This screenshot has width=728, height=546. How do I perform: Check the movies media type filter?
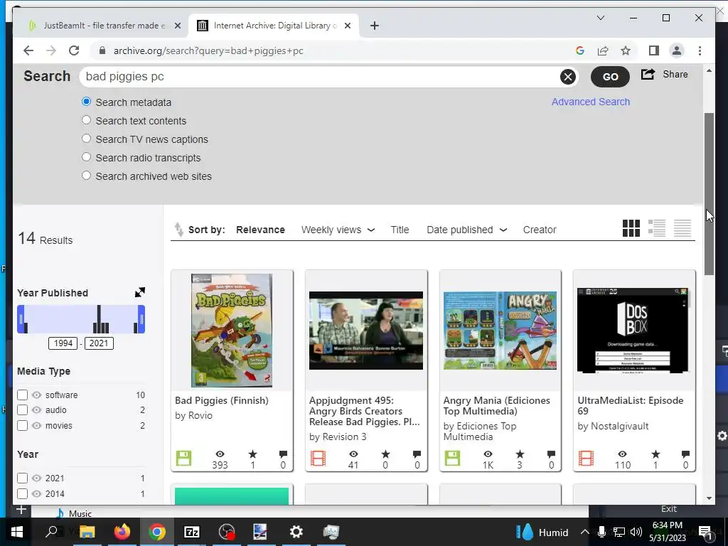pos(22,426)
